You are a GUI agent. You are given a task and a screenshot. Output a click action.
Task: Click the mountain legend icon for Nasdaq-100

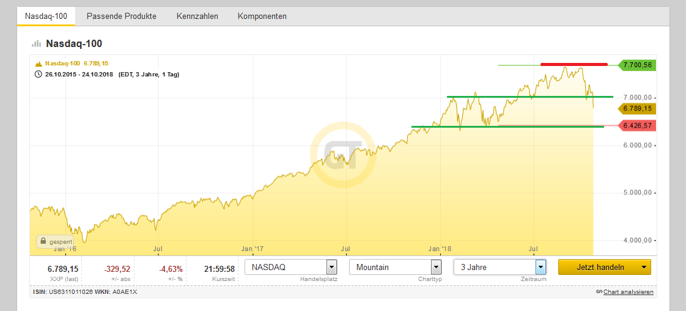click(38, 64)
